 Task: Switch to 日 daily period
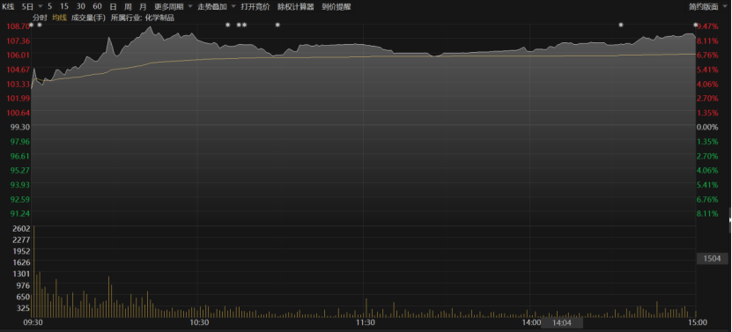[x=113, y=7]
